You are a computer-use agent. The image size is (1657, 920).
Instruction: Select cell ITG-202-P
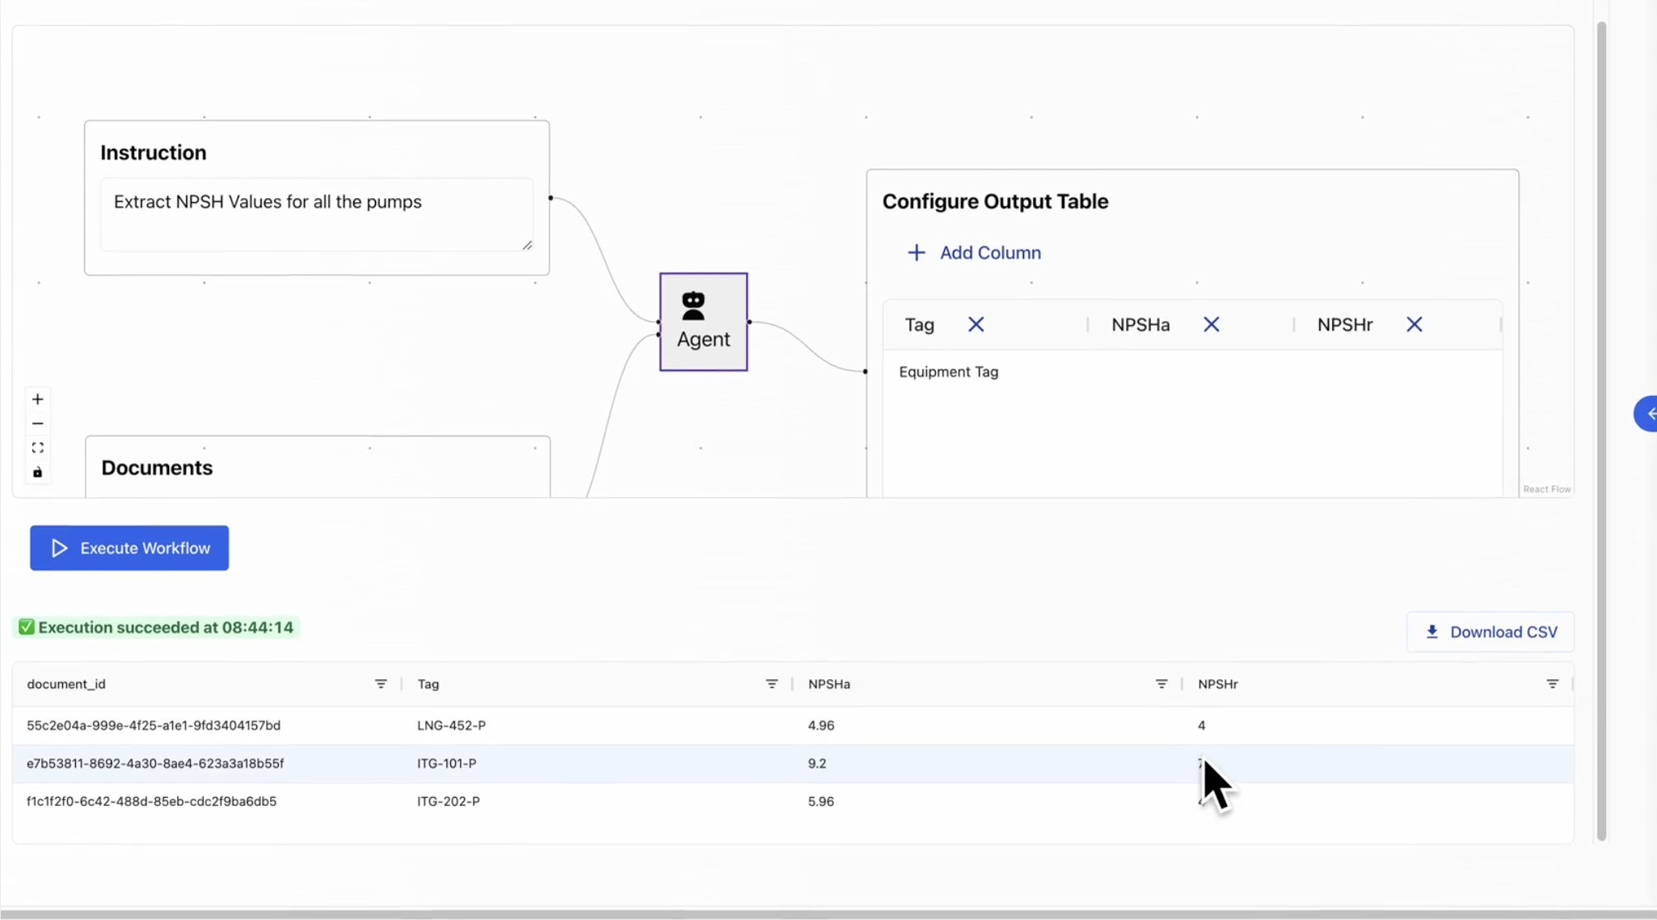pos(448,801)
